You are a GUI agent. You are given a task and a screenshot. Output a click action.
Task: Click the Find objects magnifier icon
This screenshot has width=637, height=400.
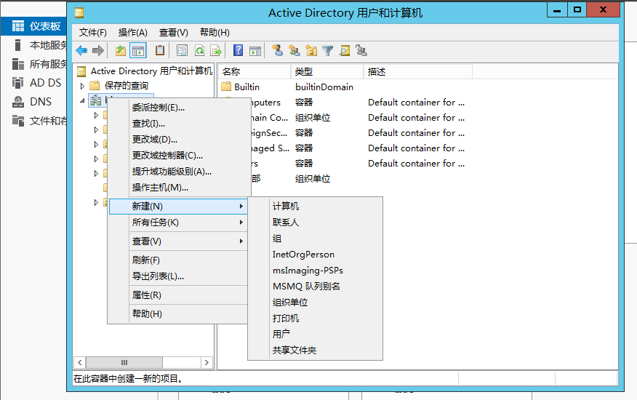point(345,51)
